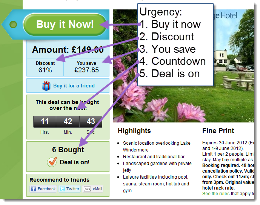Click the seconds countdown box showing 43
The height and width of the screenshot is (205, 260).
[x=91, y=122]
